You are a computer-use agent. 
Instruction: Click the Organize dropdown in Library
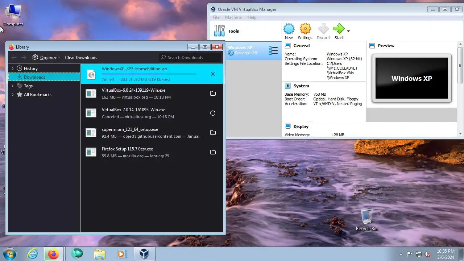[46, 57]
